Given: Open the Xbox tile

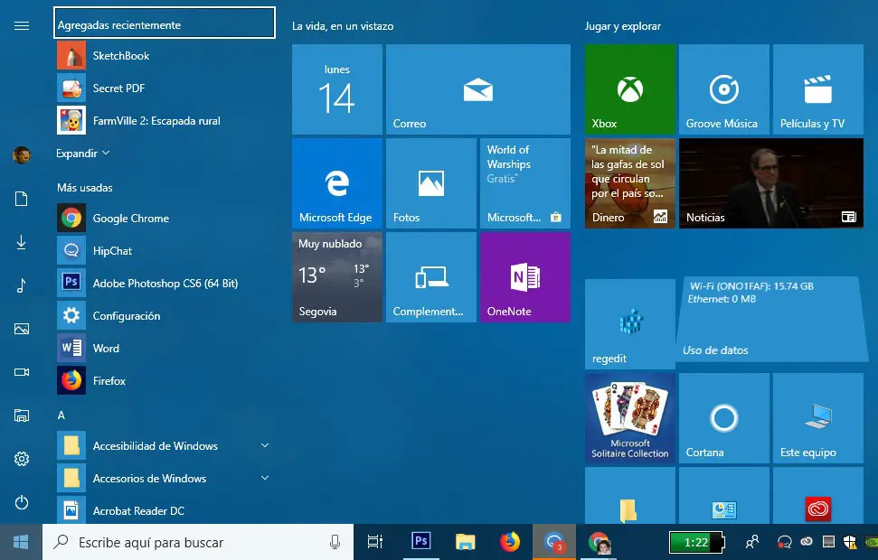Looking at the screenshot, I should tap(629, 90).
